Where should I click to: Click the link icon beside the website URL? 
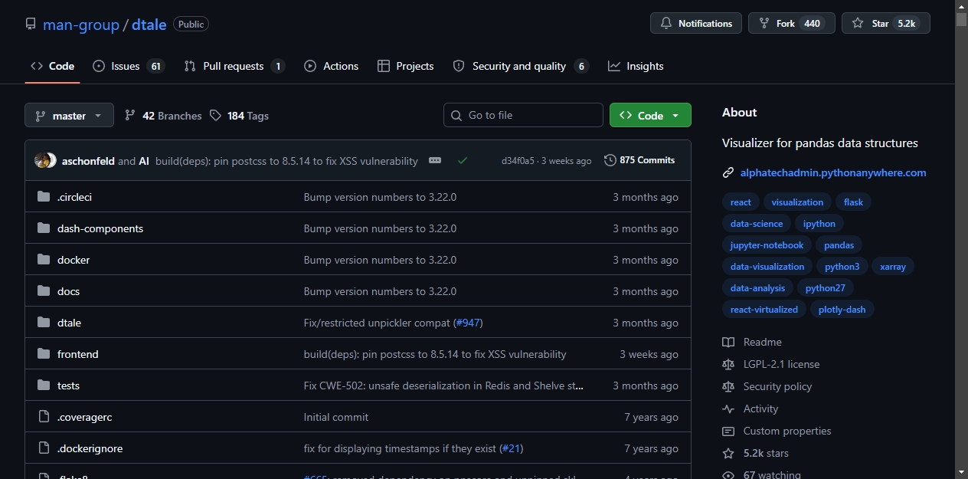point(728,173)
